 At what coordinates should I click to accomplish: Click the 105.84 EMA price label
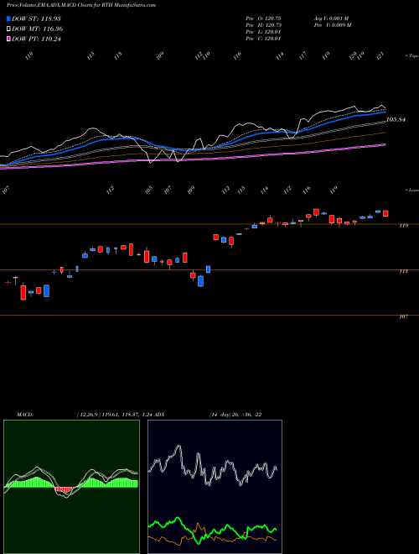click(x=396, y=120)
